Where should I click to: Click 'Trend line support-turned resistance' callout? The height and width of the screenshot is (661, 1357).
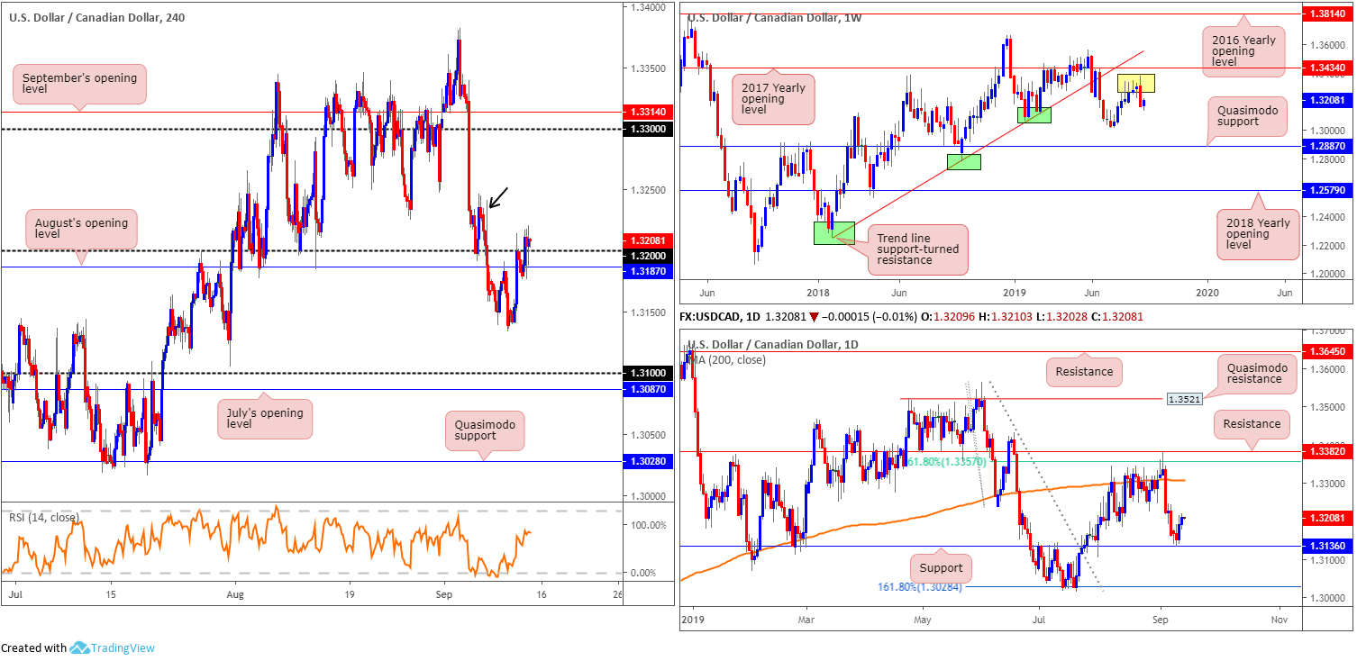click(x=920, y=249)
